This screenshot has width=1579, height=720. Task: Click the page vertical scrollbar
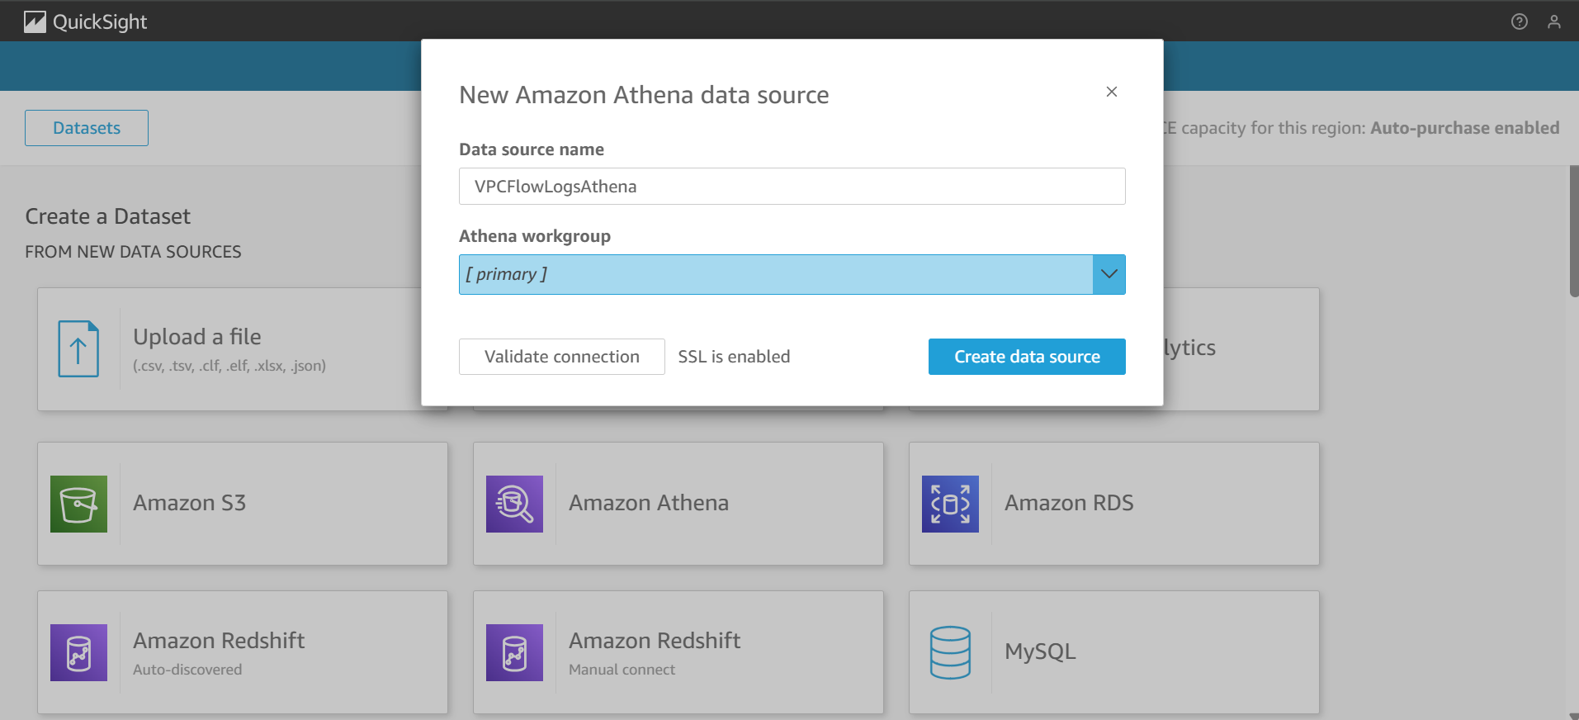[1573, 231]
